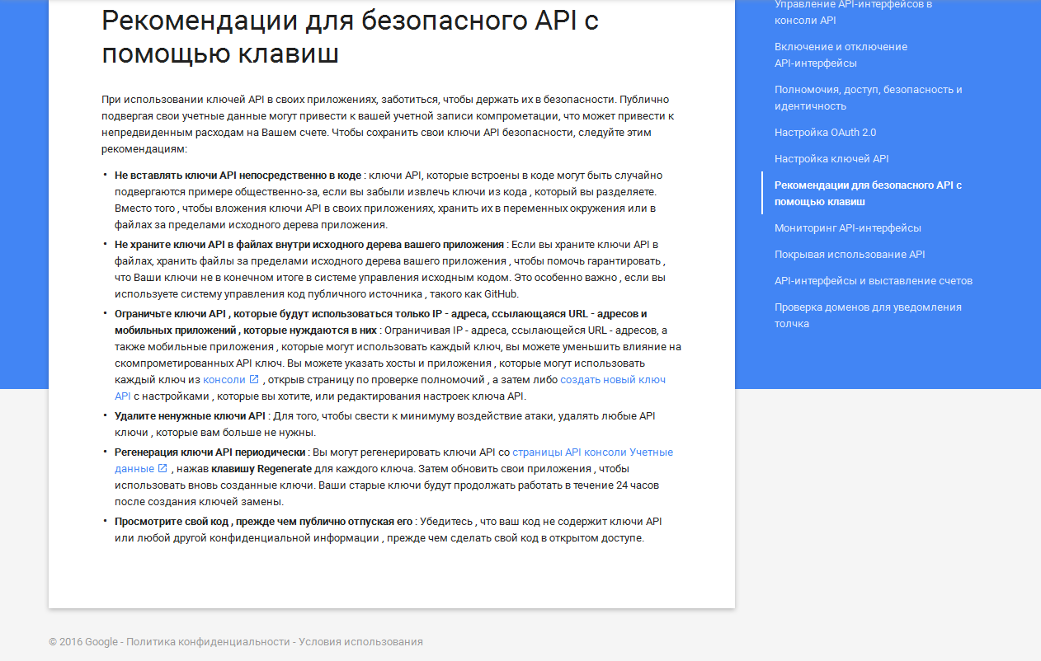The height and width of the screenshot is (661, 1041).
Task: Open external link icon next to консоли
Action: click(254, 380)
